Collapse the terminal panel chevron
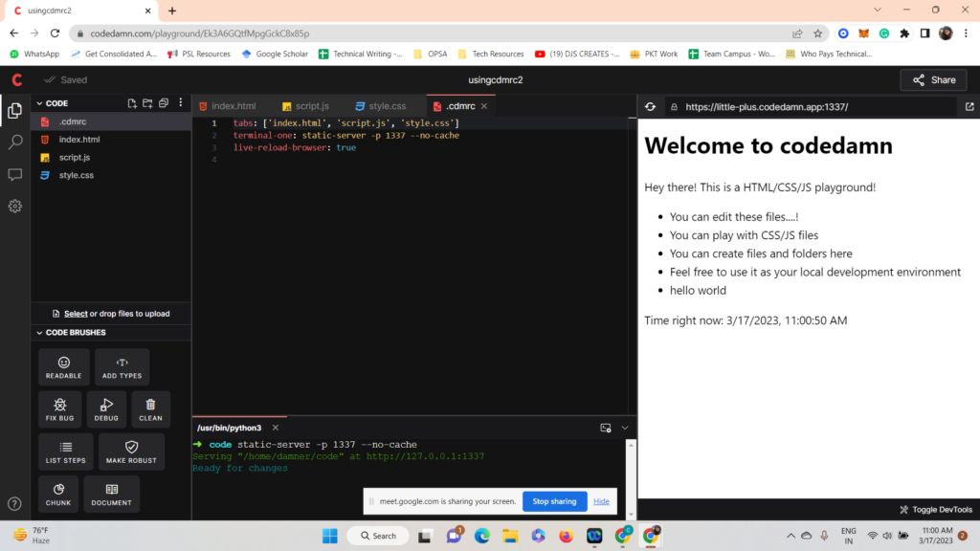 (x=624, y=428)
